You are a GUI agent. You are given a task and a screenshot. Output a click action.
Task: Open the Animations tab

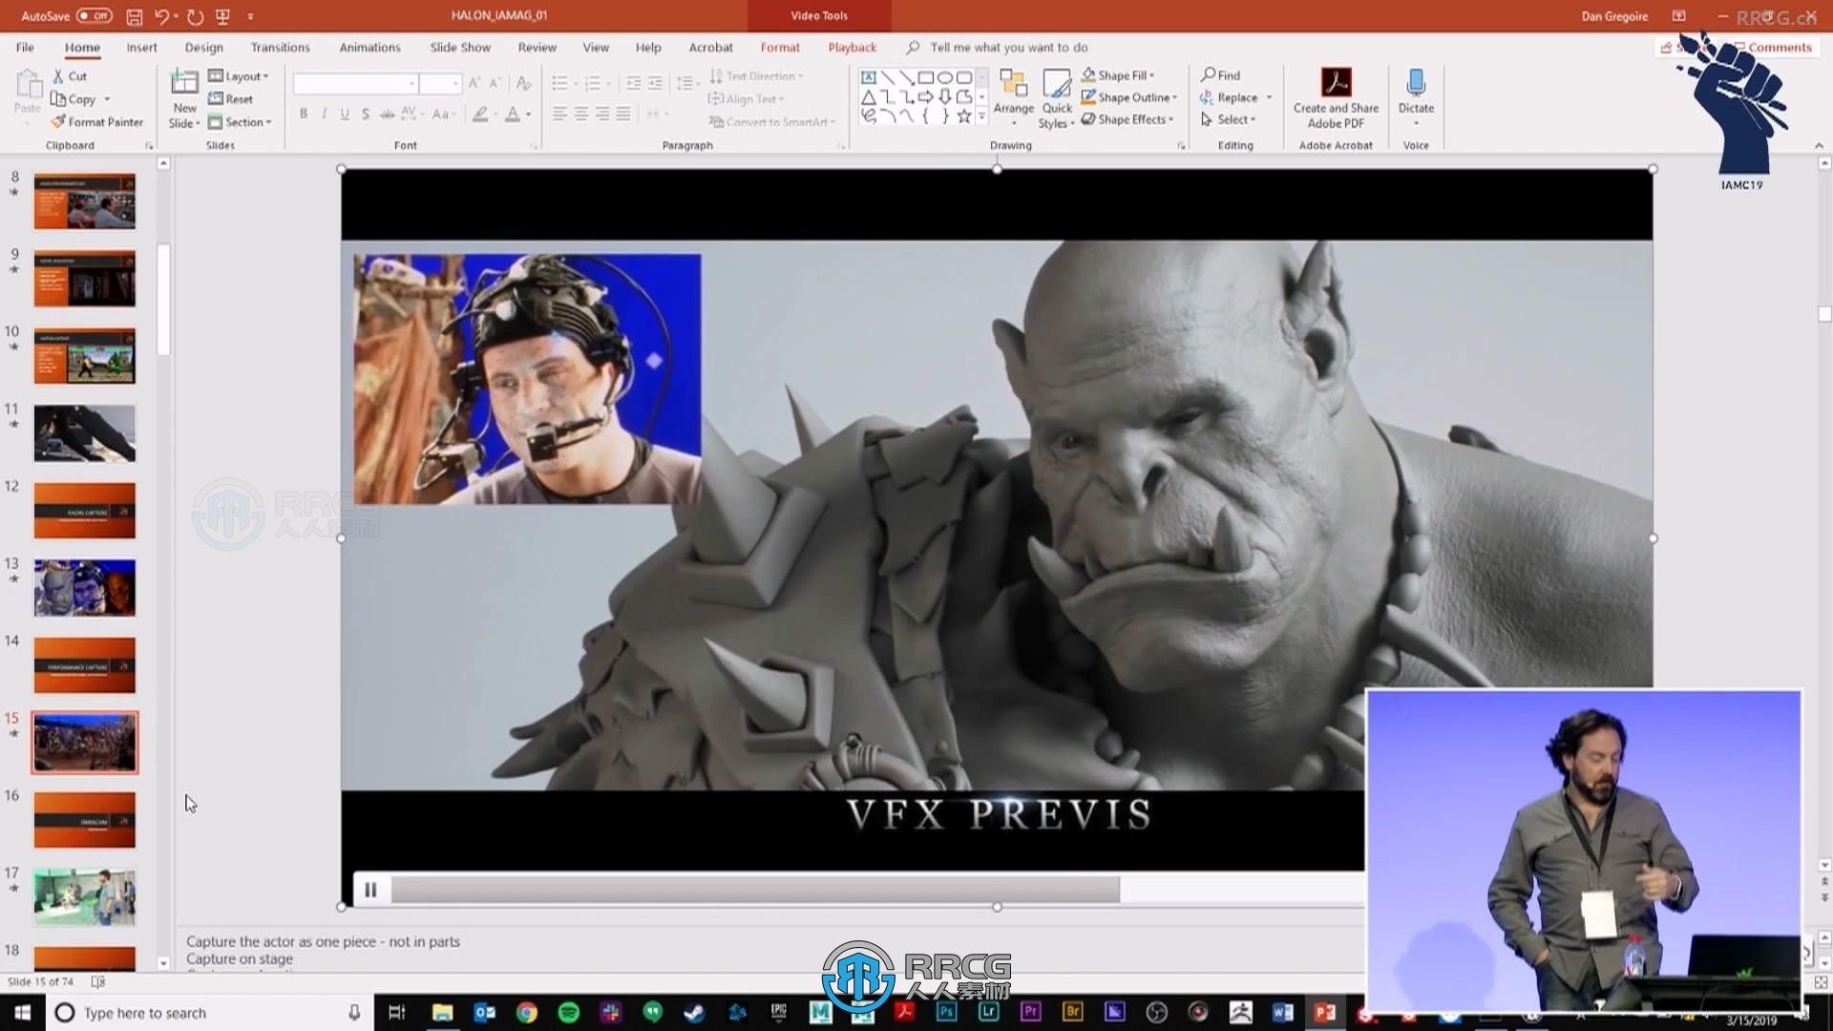(369, 47)
